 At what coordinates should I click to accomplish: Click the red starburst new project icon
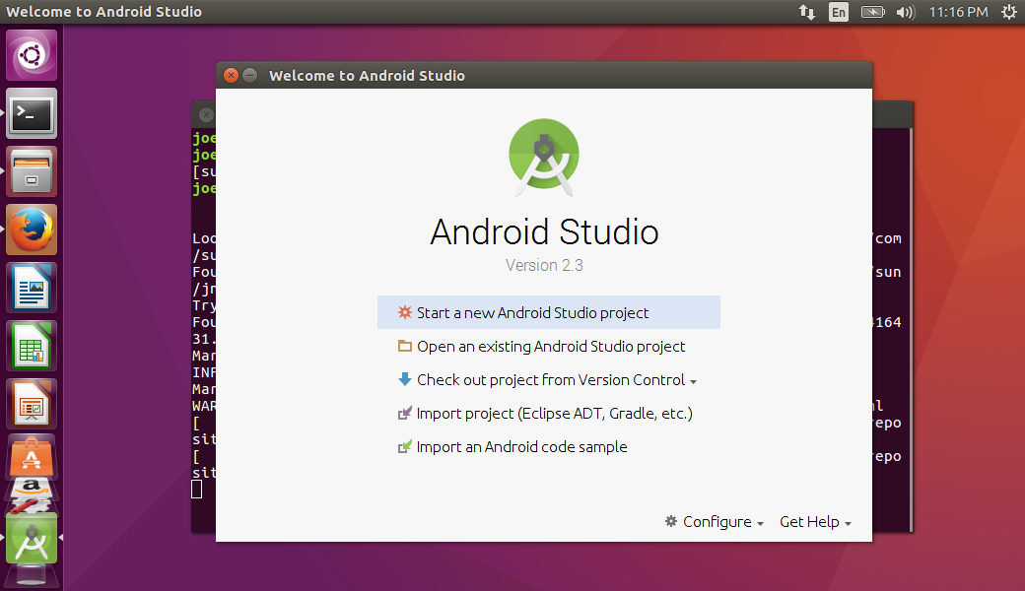pyautogui.click(x=405, y=313)
